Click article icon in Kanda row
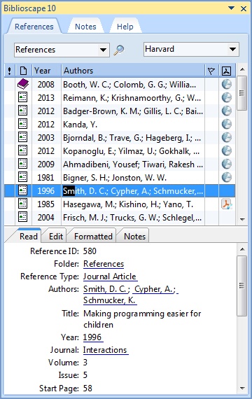Screen dimensions: 252x399 click(22, 124)
